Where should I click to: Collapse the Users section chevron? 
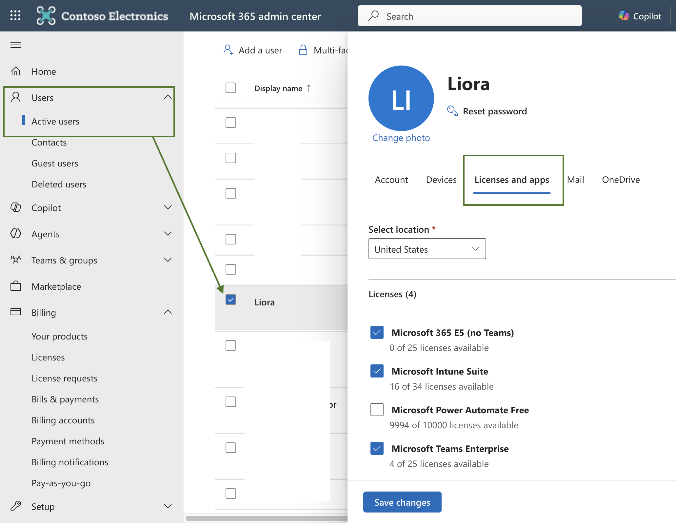tap(168, 97)
